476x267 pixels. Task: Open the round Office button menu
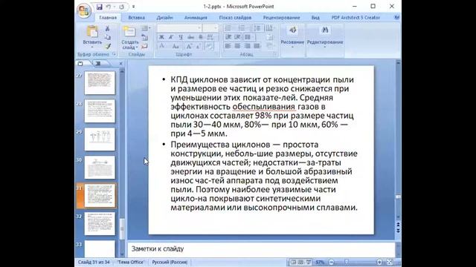tap(84, 11)
